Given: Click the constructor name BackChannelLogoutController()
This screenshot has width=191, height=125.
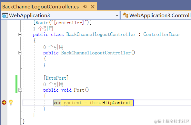Looking at the screenshot, I should point(98,53).
